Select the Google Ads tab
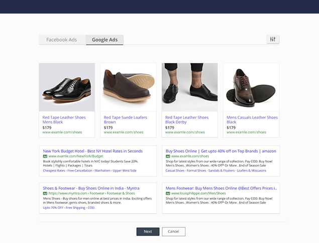 coord(104,40)
